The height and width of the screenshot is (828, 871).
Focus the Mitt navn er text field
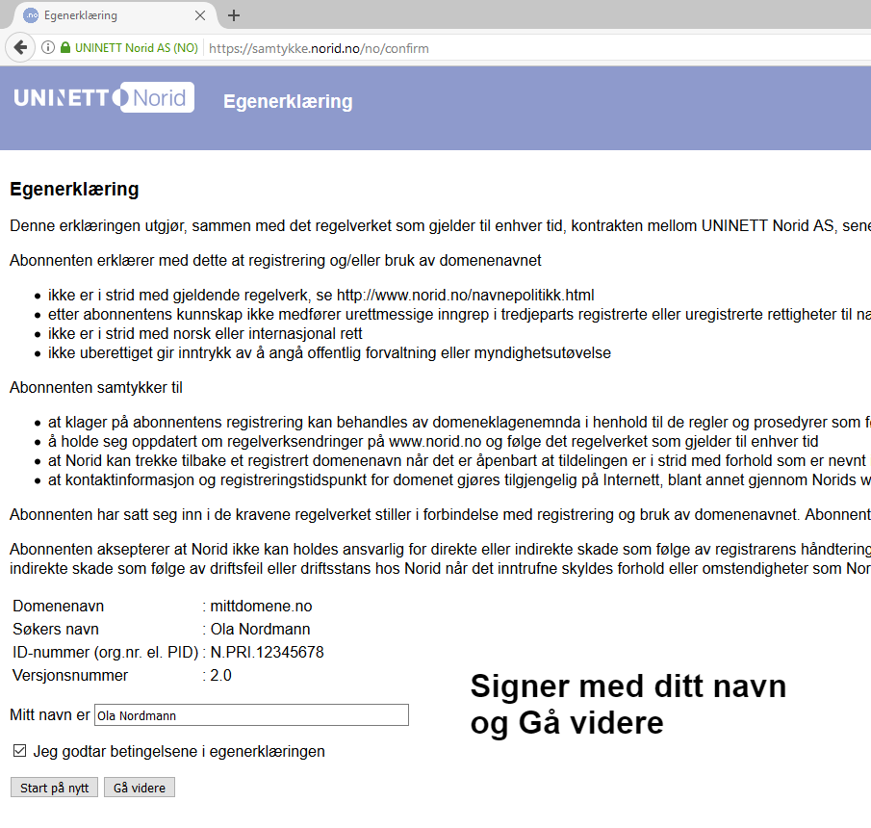click(x=251, y=714)
